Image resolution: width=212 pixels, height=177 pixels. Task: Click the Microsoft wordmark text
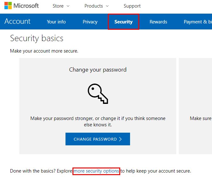26,6
